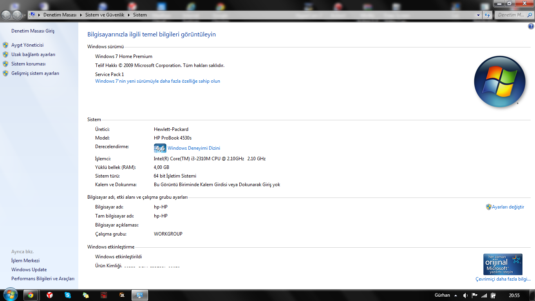Click the Windows 7 upgrade features link
Viewport: 535px width, 301px height.
coord(157,81)
